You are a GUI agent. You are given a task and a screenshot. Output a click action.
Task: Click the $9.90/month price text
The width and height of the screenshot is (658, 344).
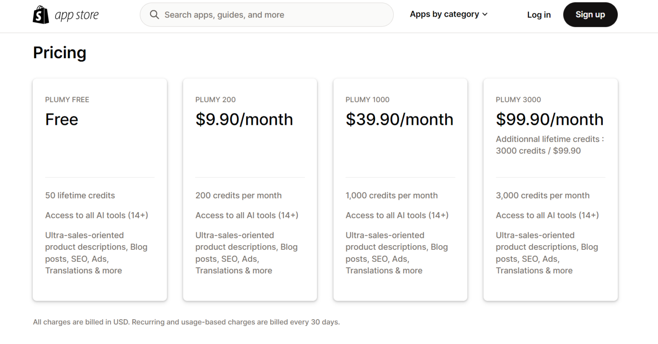pyautogui.click(x=244, y=119)
